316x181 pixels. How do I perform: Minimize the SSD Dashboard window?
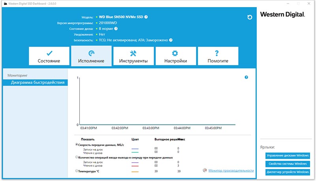288,4
